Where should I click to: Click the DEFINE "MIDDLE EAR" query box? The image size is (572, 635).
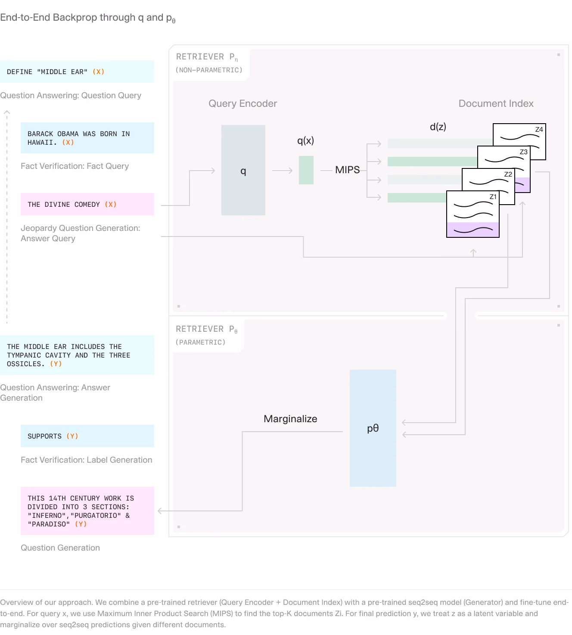[x=77, y=72]
